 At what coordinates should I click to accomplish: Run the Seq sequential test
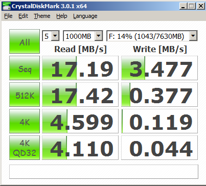coord(25,68)
